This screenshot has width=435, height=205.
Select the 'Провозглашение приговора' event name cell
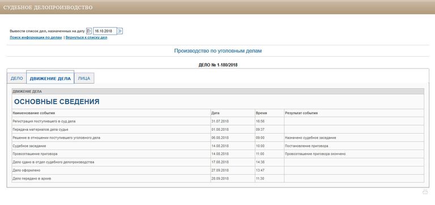click(111, 154)
